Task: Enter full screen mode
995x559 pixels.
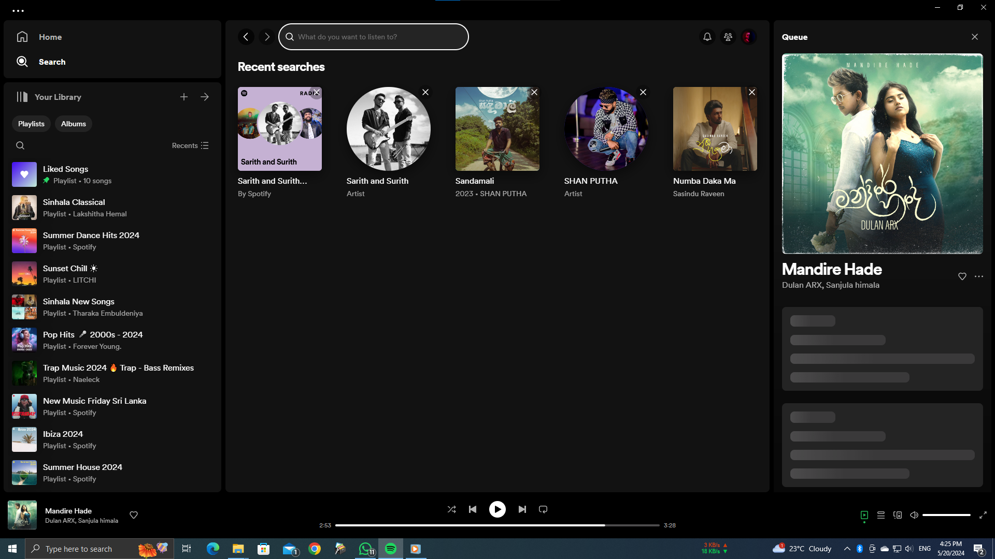Action: point(983,515)
